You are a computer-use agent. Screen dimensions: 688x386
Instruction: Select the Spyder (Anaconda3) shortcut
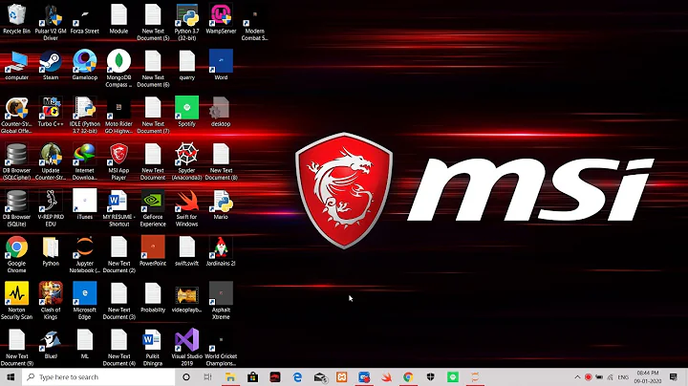click(186, 161)
